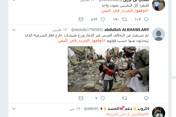Open the rubble rescue photo in tweet
176x117 pixels.
click(x=109, y=69)
